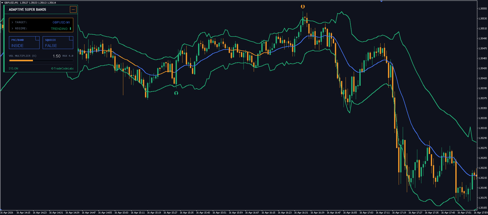Click the 1.50 volatility multiplier value

coord(56,56)
